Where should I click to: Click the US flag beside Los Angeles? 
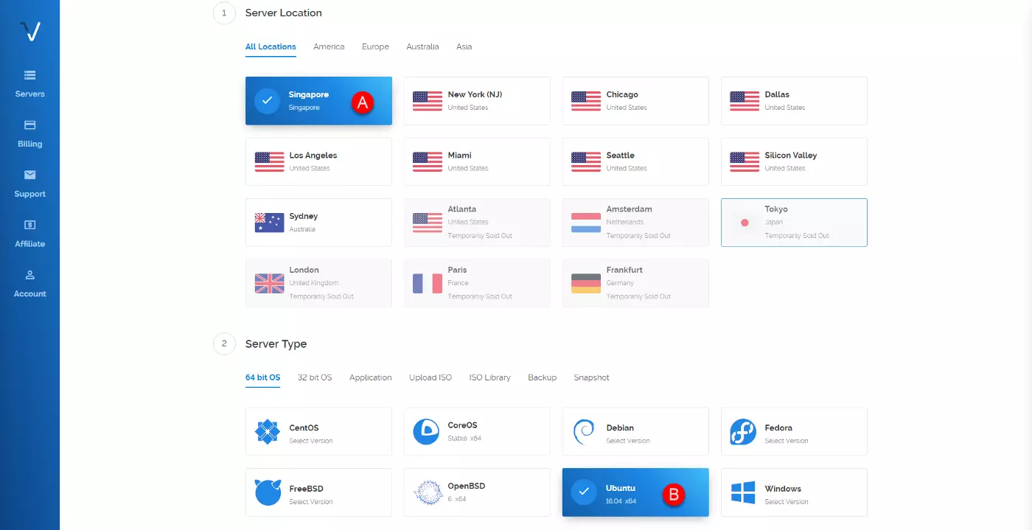269,161
